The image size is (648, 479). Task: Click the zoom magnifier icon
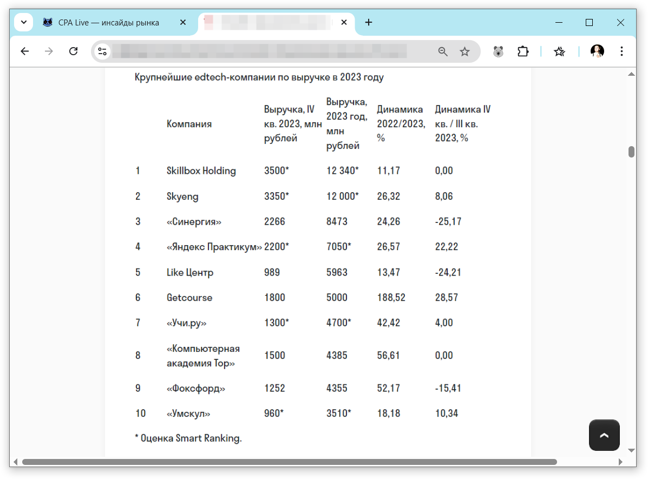pos(443,51)
